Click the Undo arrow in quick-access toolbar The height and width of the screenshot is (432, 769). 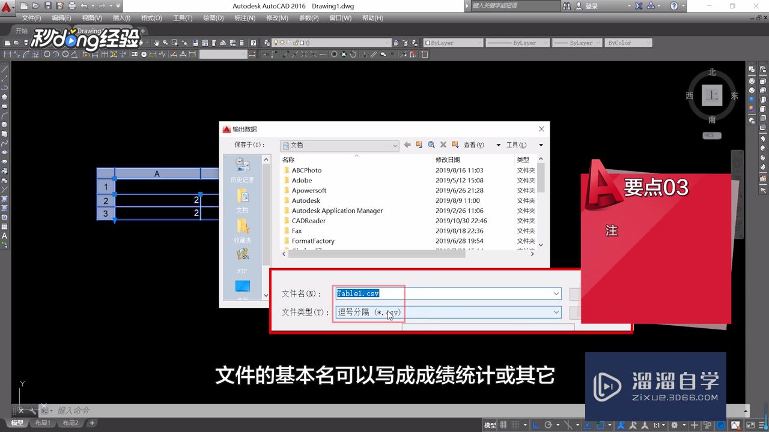(x=84, y=5)
